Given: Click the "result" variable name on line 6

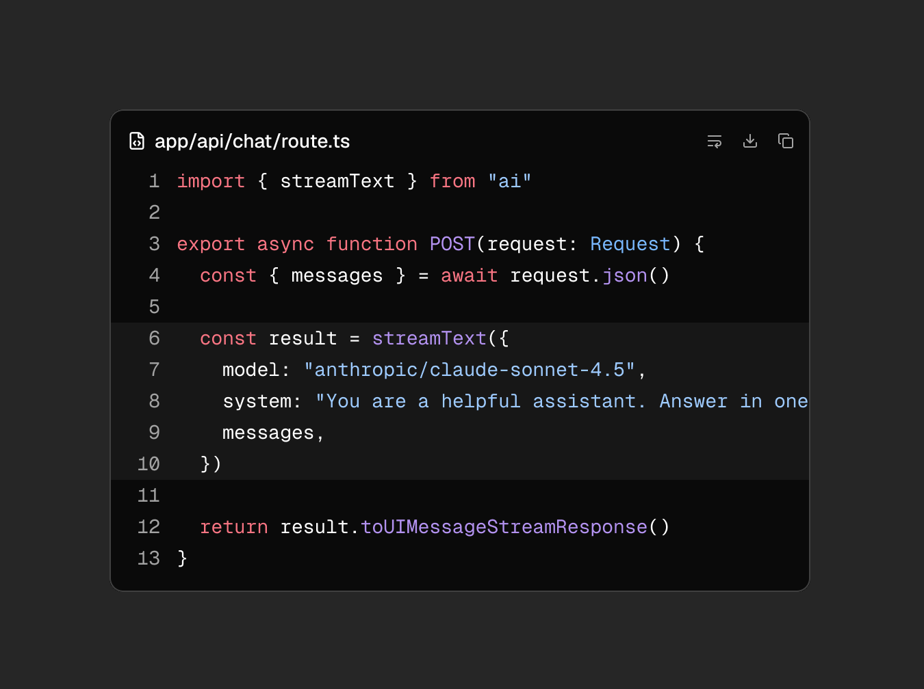Looking at the screenshot, I should (x=303, y=338).
